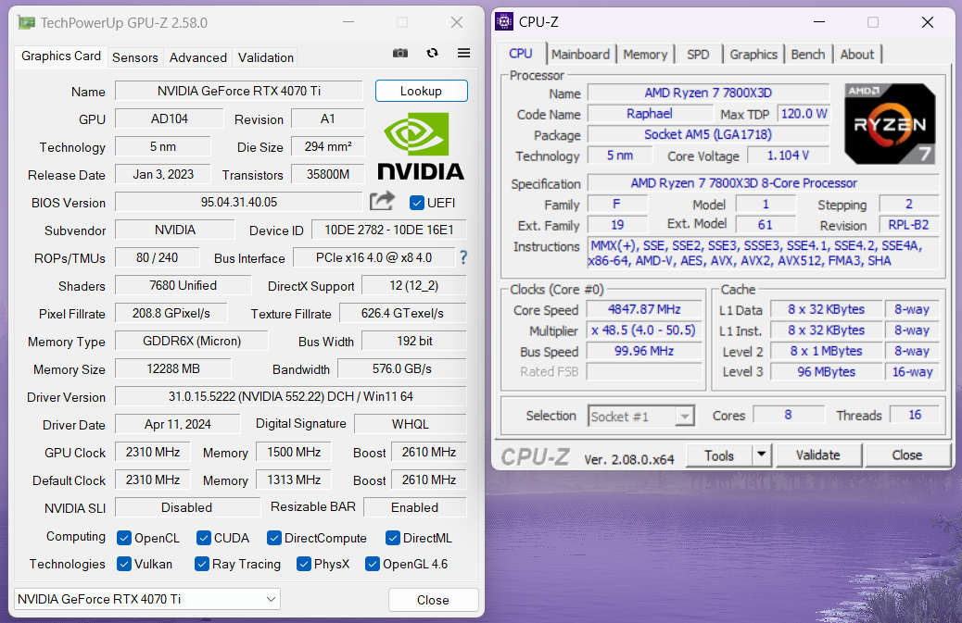
Task: Click the Bus Speed value 99.96 MHz
Action: (x=643, y=351)
